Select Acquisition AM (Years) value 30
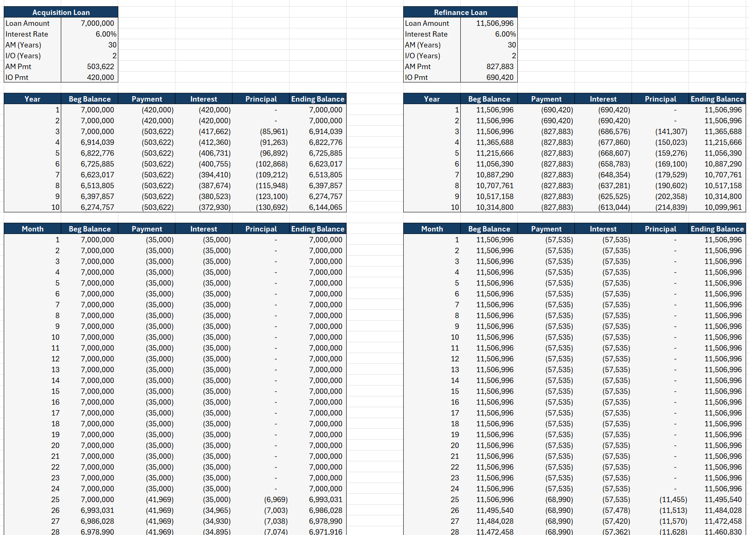Screen dimensions: 749x535 coord(90,45)
